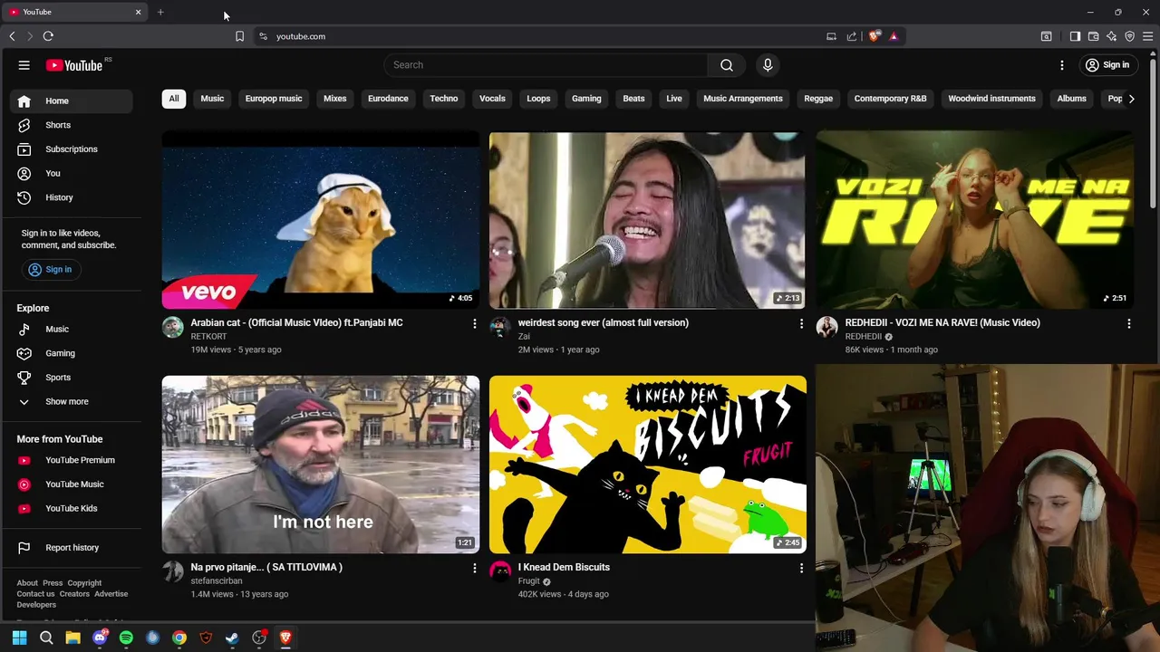Image resolution: width=1160 pixels, height=652 pixels.
Task: Open options menu for Na prvo pitanje video
Action: tap(474, 568)
